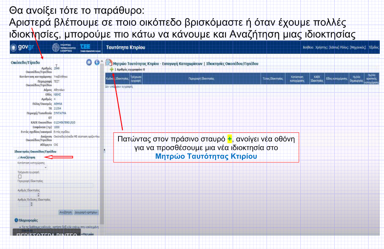Click the blue Πληροφορίες info icon
The width and height of the screenshot is (384, 249).
tap(16, 220)
